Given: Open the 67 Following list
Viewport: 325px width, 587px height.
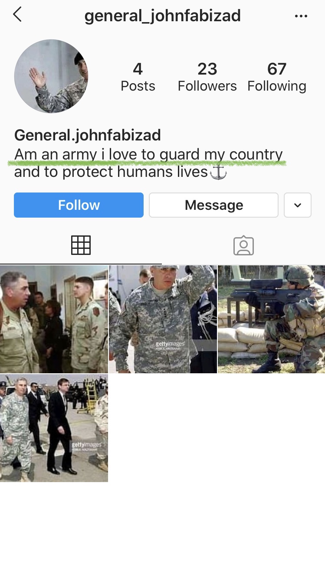Looking at the screenshot, I should (x=277, y=77).
